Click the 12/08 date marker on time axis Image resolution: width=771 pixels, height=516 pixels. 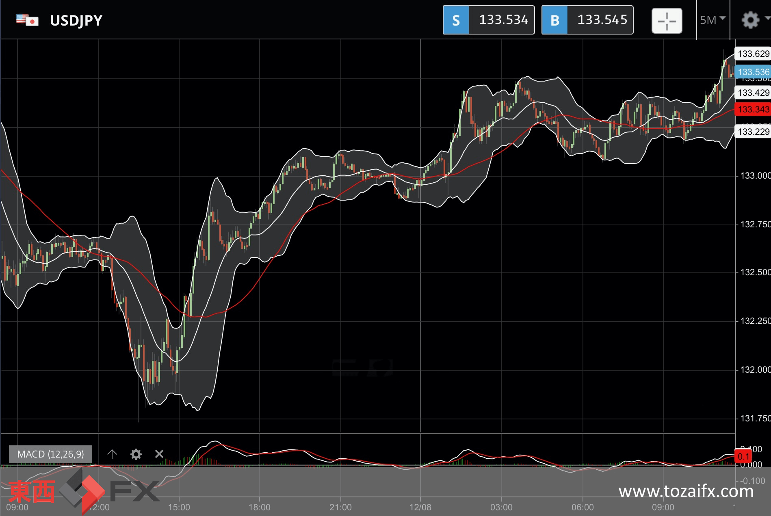(x=420, y=507)
